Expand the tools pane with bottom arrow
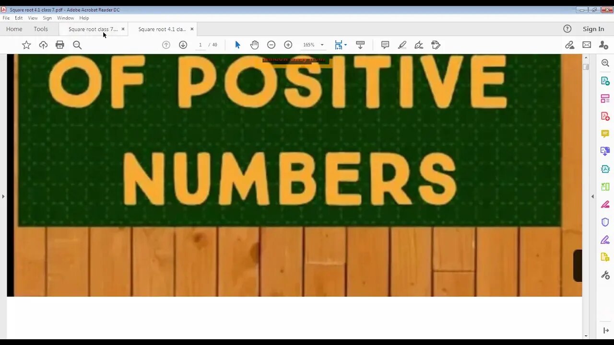Image resolution: width=614 pixels, height=345 pixels. [x=605, y=331]
